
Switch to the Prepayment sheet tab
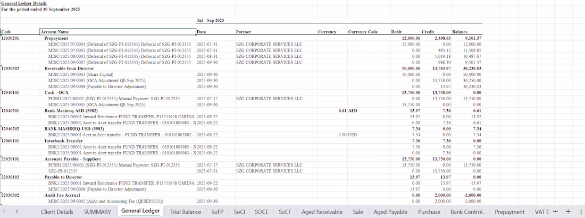click(x=509, y=212)
